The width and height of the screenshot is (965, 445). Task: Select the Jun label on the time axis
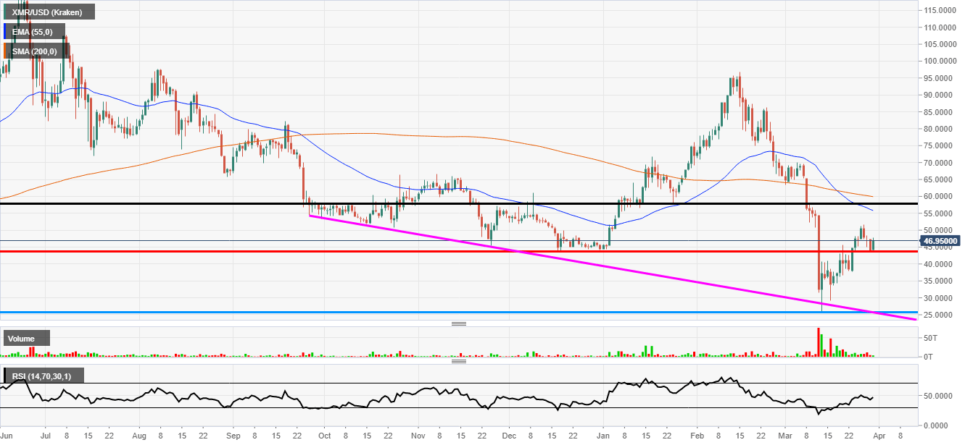point(6,436)
